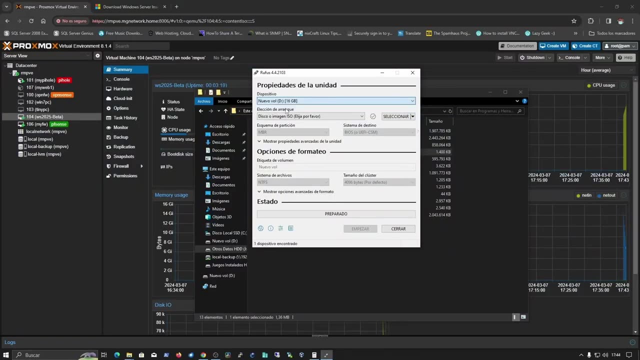
Task: Click the Up arrow in File Explorer navigation
Action: pyautogui.click(x=225, y=111)
